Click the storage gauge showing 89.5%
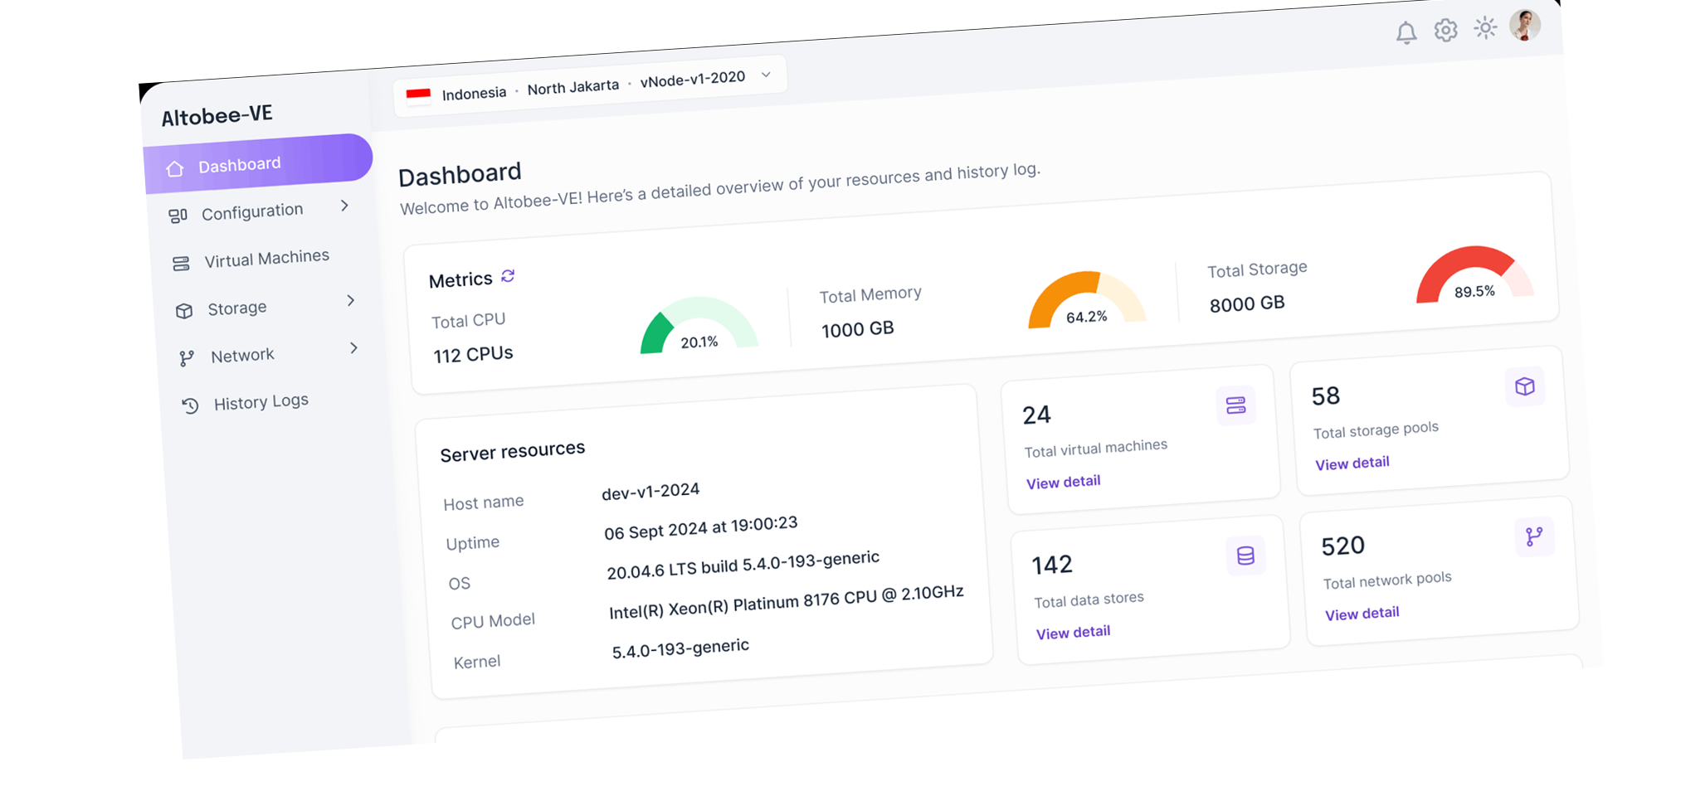The image size is (1681, 796). point(1474,274)
